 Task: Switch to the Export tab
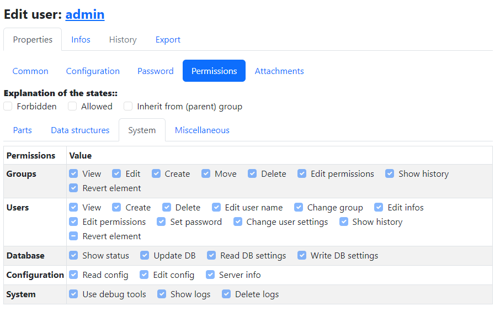168,40
